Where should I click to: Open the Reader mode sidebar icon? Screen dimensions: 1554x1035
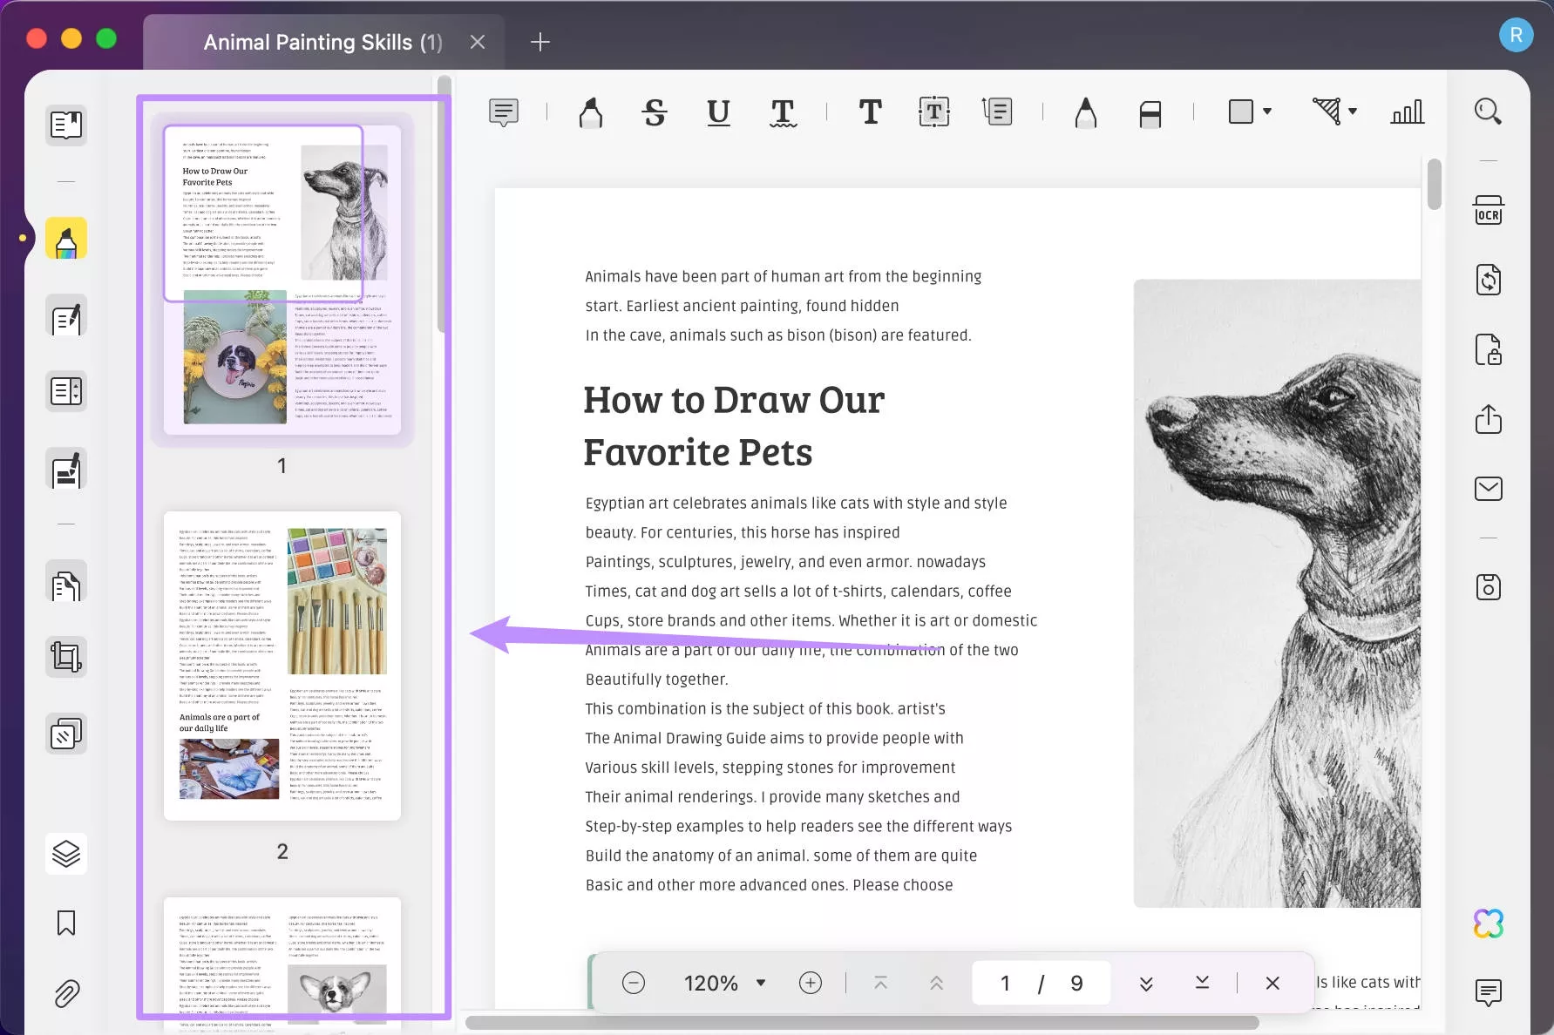66,125
